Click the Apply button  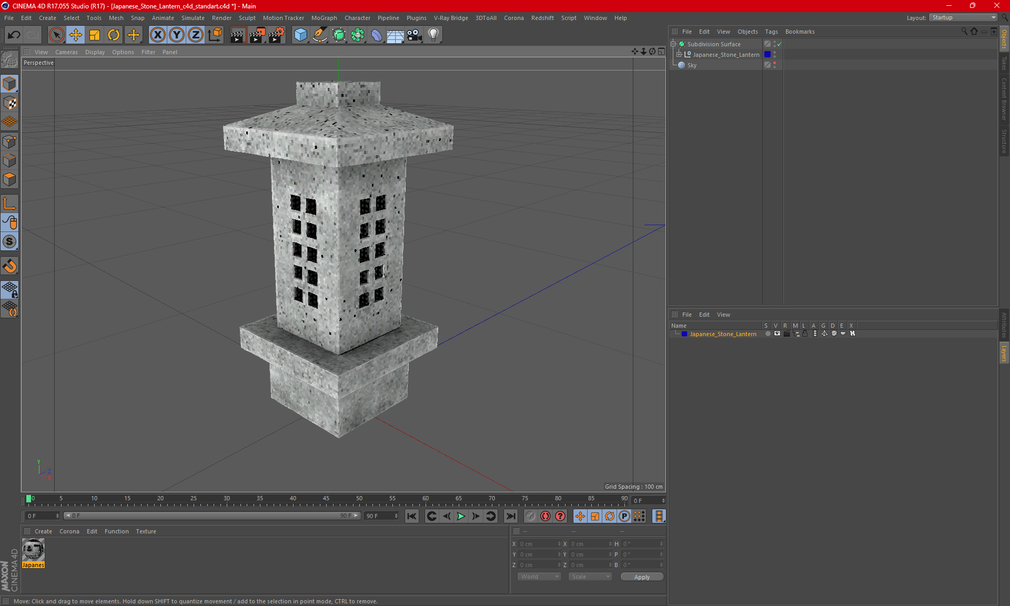point(642,577)
